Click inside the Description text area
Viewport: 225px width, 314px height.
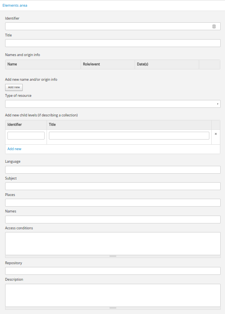click(113, 295)
